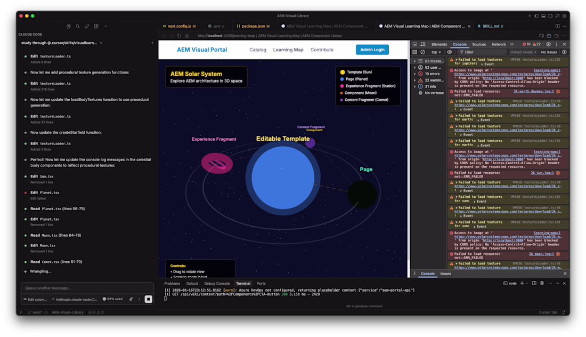
Task: Expand the sidebar views chevron after Extensions
Action: click(106, 26)
